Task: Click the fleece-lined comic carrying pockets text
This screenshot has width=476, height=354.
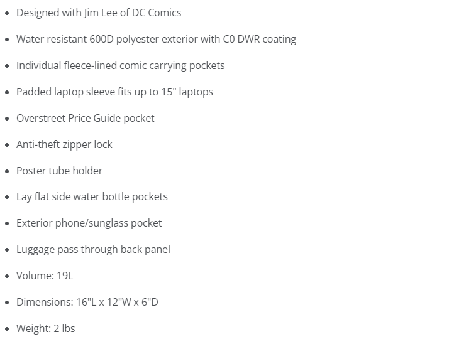Action: point(120,65)
